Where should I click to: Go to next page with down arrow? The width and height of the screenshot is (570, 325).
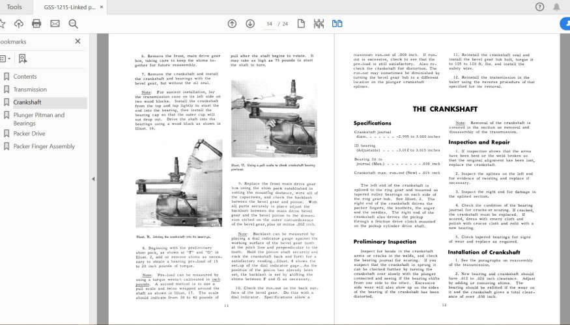[x=250, y=23]
